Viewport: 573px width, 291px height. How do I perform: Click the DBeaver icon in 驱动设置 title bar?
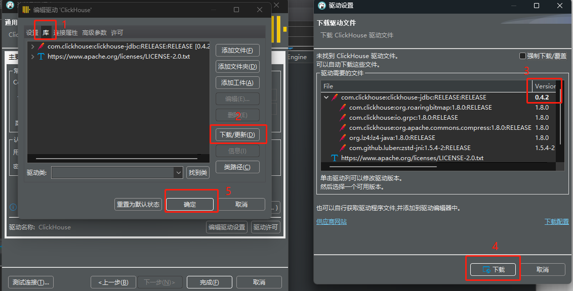321,6
